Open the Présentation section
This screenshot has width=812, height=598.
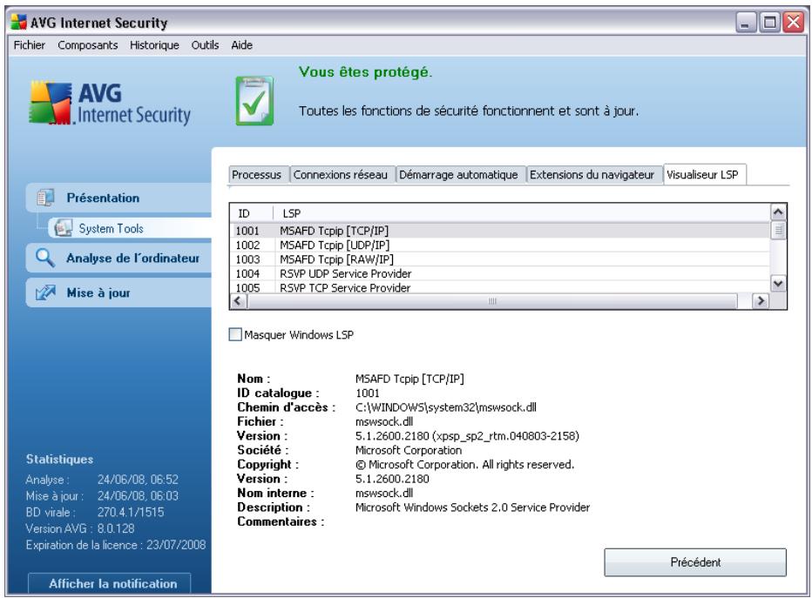coord(118,198)
